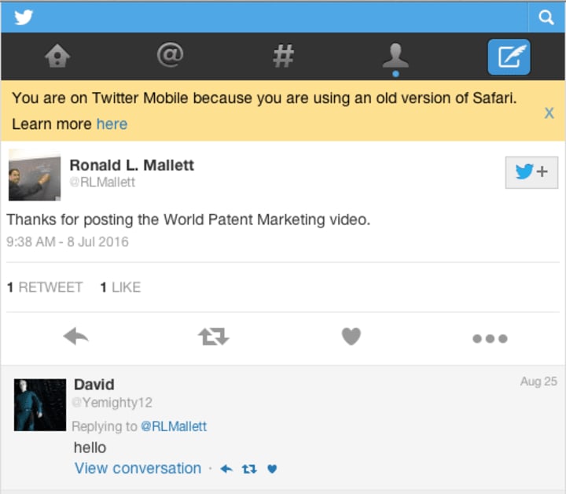The width and height of the screenshot is (566, 494).
Task: Like the World Patent Marketing tweet
Action: (x=351, y=337)
